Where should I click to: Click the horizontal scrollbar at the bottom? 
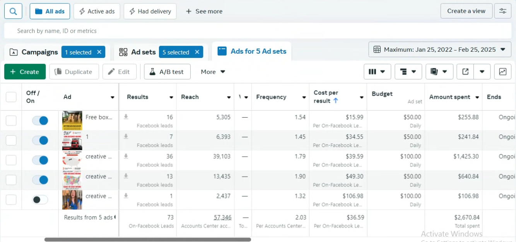(x=147, y=240)
